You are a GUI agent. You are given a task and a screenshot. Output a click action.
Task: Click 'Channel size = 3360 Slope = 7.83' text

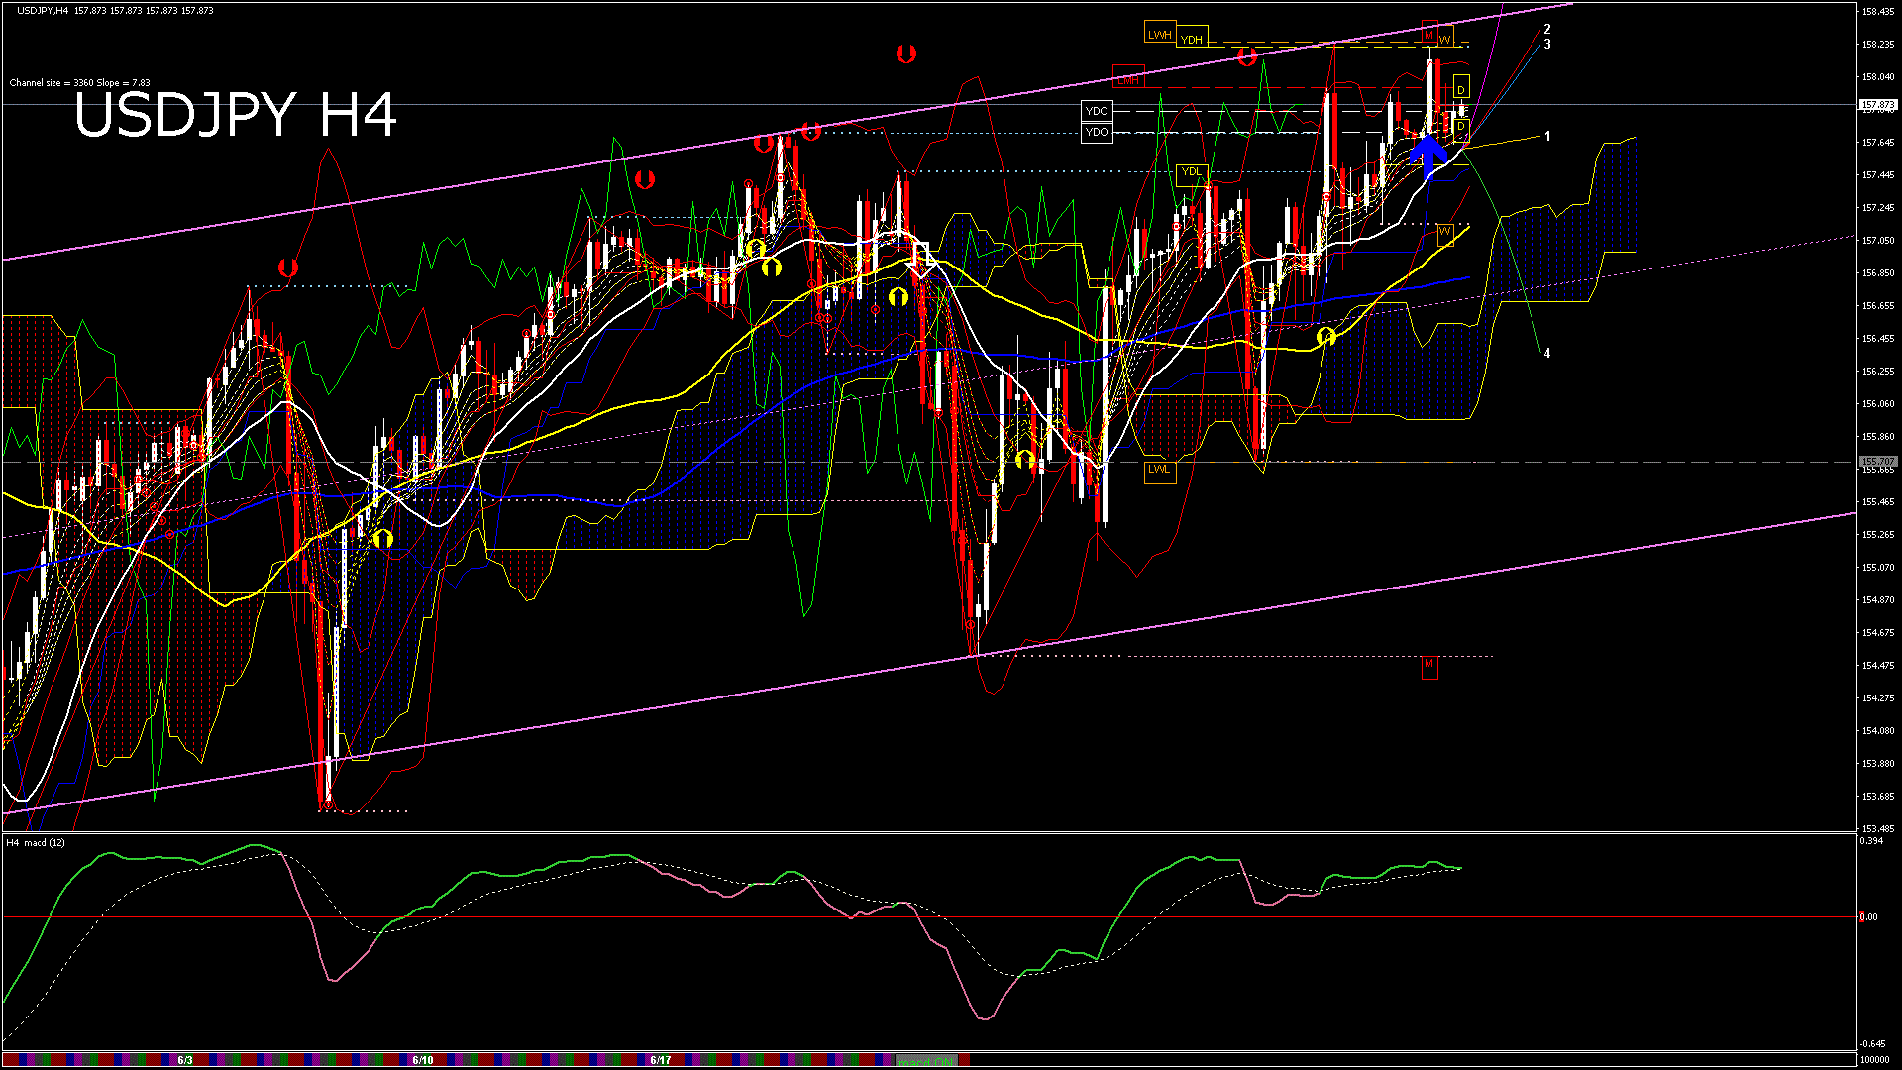pos(79,83)
